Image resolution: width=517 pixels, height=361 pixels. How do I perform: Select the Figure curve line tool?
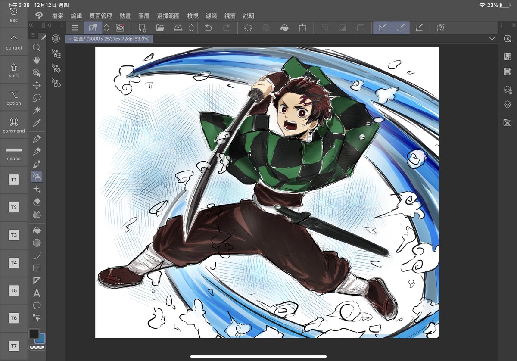point(37,255)
